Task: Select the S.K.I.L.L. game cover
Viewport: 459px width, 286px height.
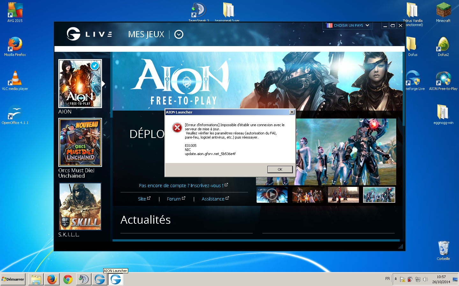Action: pos(80,207)
